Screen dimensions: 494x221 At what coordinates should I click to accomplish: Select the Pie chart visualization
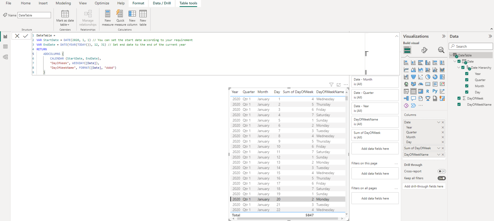(x=428, y=77)
